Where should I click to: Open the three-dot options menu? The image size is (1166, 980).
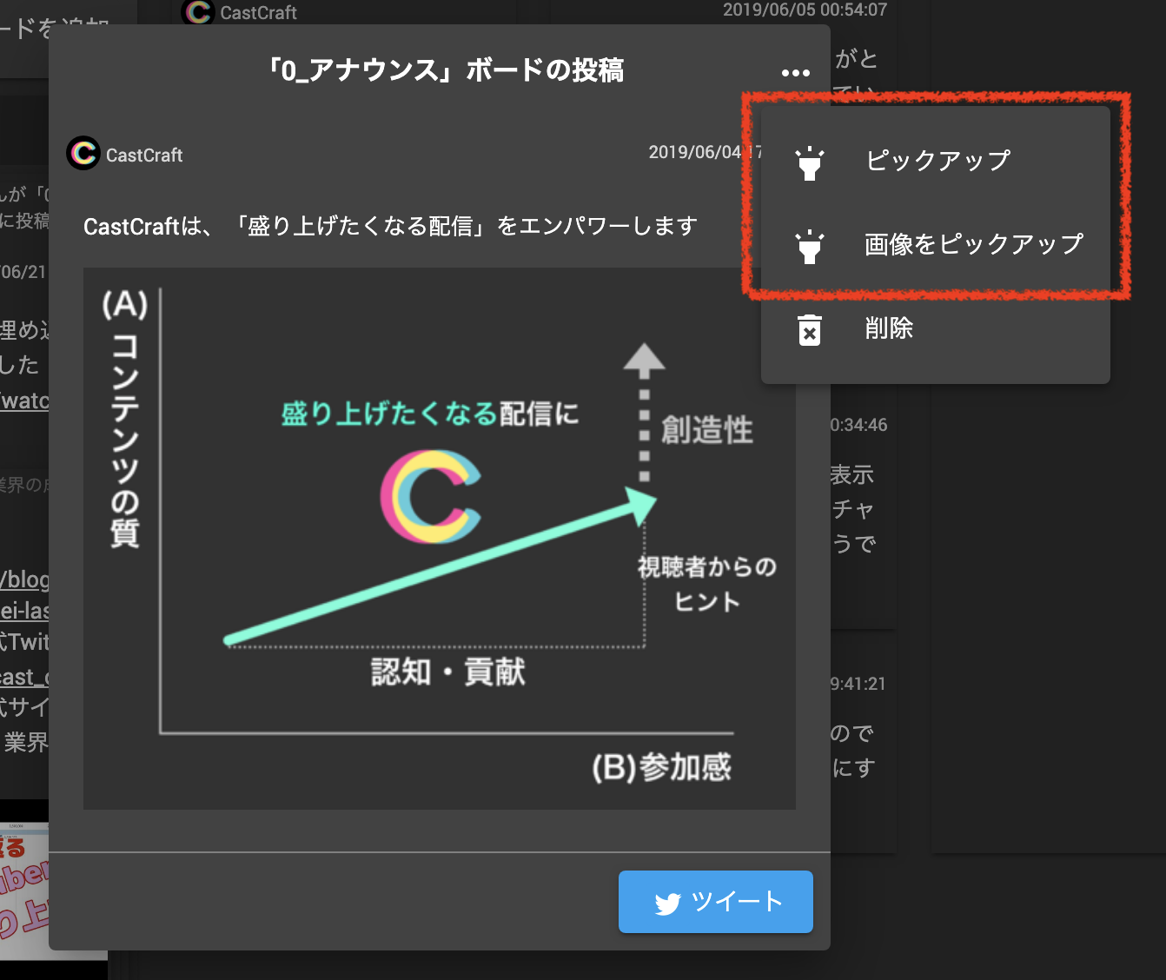click(795, 73)
